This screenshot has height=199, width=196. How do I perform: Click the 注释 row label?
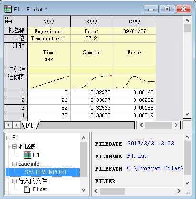click(16, 54)
